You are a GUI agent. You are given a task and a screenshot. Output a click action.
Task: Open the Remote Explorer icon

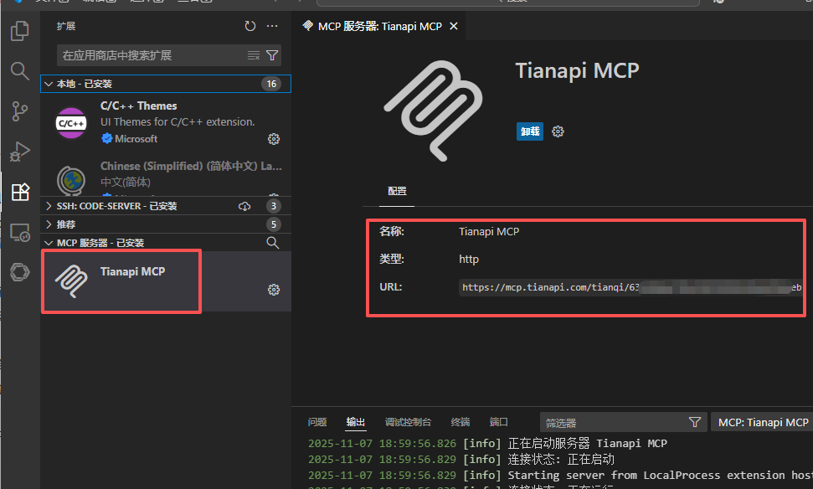pos(19,232)
